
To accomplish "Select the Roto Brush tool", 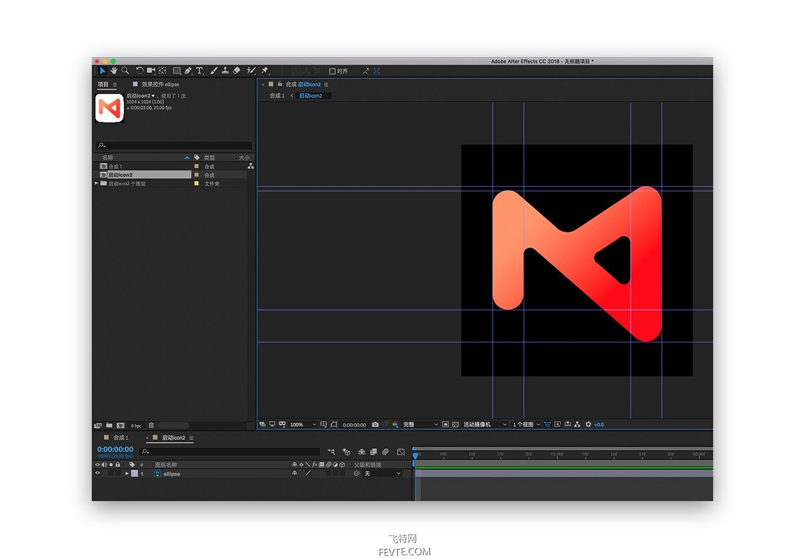I will pos(251,71).
